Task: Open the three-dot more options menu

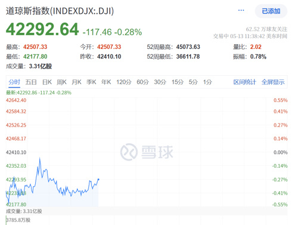Action: [241, 10]
